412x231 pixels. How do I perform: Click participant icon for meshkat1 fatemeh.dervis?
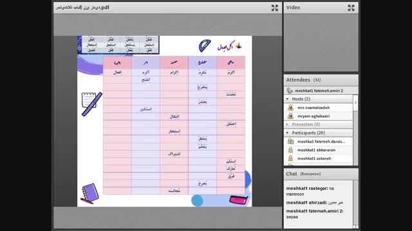point(290,141)
